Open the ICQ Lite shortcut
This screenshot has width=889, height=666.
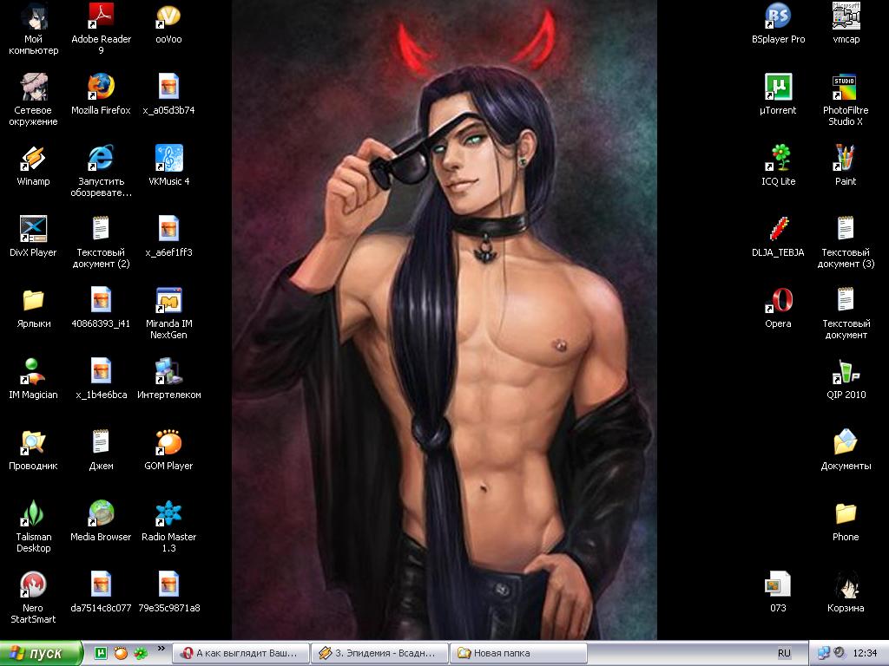pos(778,158)
